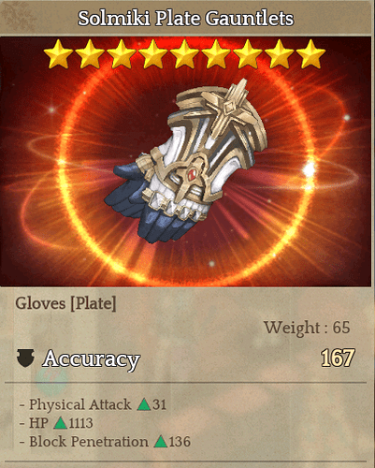Click the green triangle next to HP
The image size is (375, 468).
point(61,423)
